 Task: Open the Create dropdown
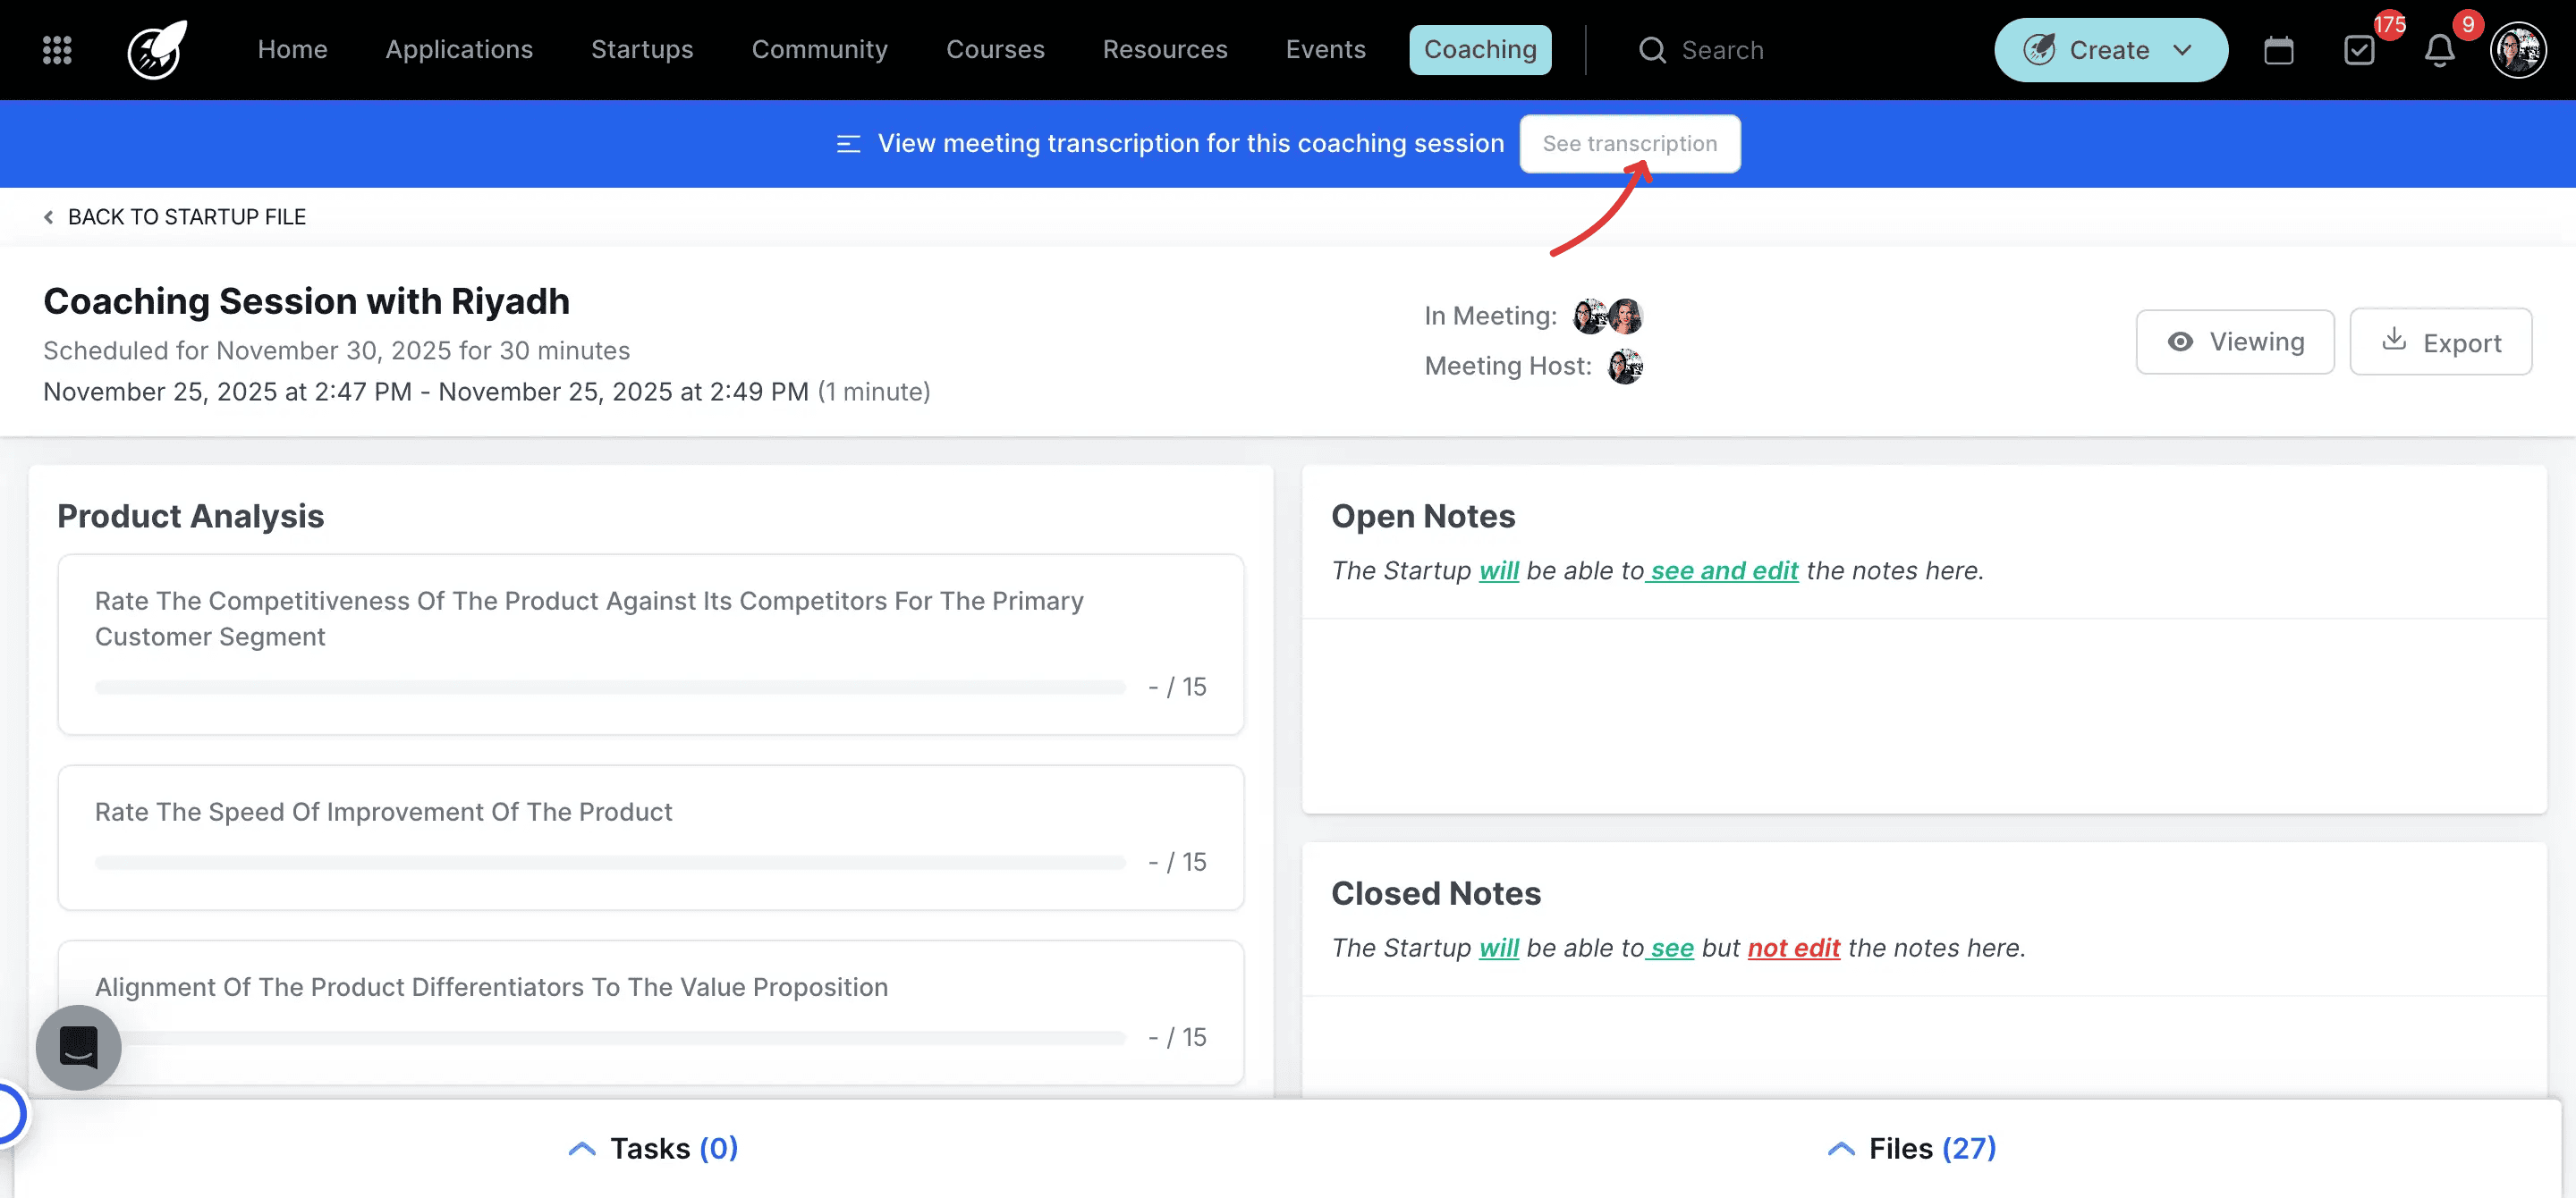pos(2110,49)
